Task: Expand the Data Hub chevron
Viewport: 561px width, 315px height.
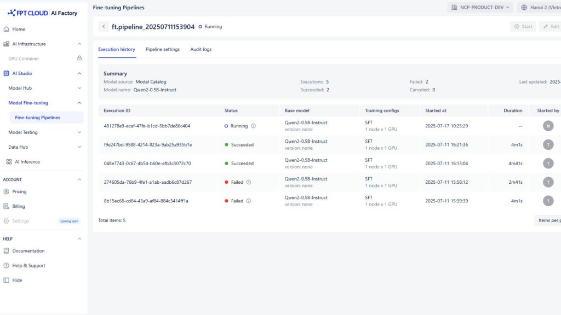Action: click(79, 147)
